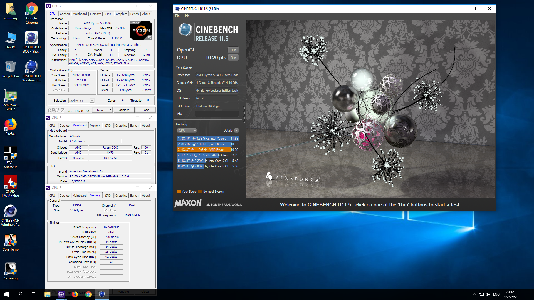
Task: Select Core Temp desktop icon
Action: (11, 242)
